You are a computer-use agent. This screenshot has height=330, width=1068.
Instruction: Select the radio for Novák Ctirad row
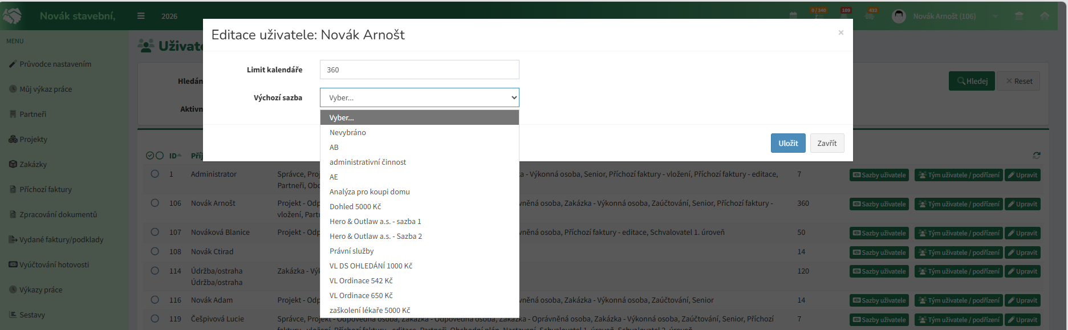tap(155, 251)
